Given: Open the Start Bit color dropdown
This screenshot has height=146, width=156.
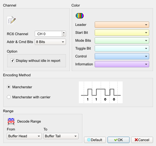Looking at the screenshot, I should click(x=122, y=33).
